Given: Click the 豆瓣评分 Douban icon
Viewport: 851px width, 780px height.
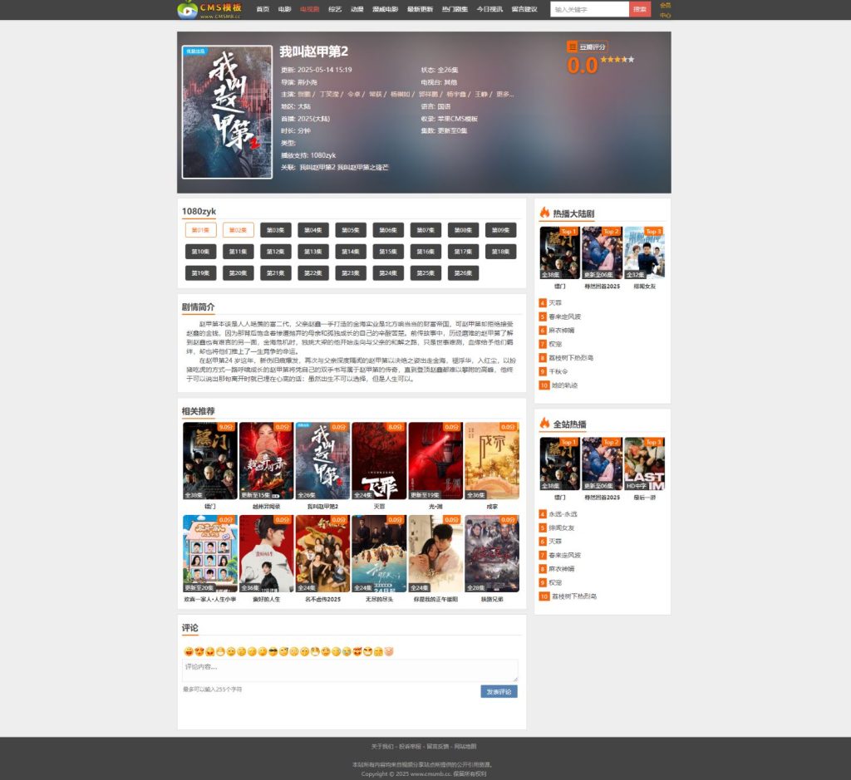Looking at the screenshot, I should pos(572,47).
